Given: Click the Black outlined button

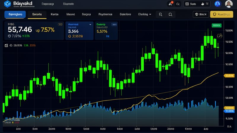Looking at the screenshot, I should [x=201, y=14].
